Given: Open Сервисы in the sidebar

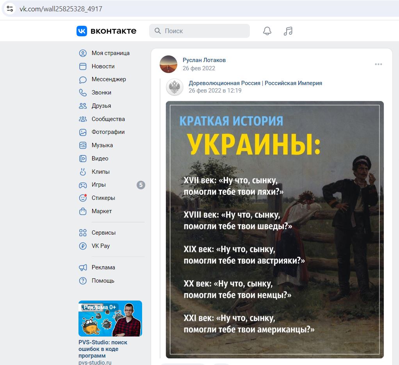Looking at the screenshot, I should (x=103, y=233).
